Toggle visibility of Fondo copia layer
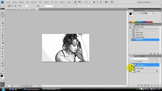Image resolution: width=162 pixels, height=91 pixels. pyautogui.click(x=130, y=68)
